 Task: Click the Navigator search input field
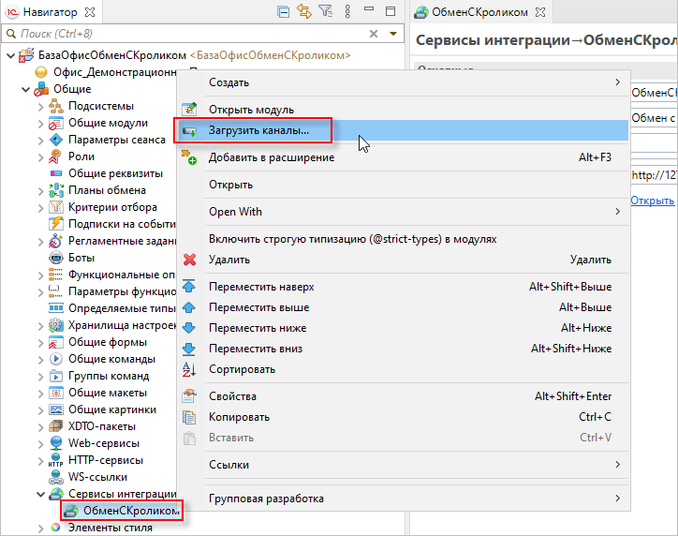[187, 34]
